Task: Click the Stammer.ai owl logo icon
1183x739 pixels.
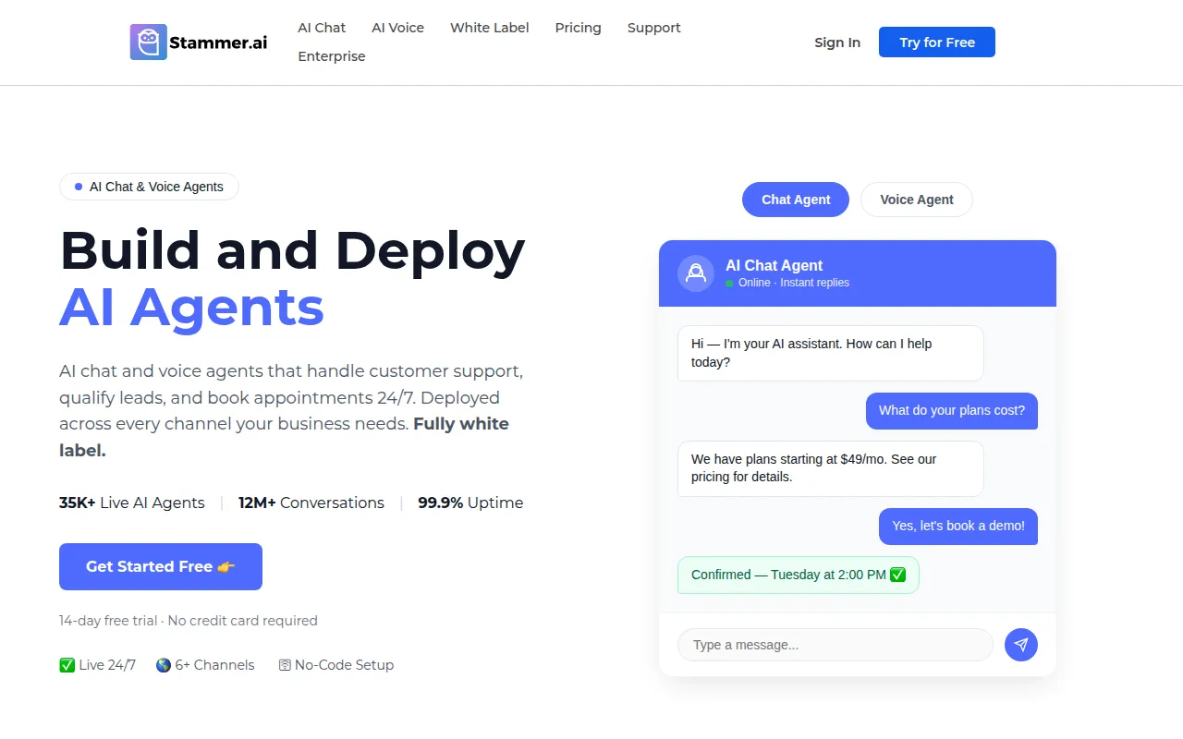Action: coord(149,42)
